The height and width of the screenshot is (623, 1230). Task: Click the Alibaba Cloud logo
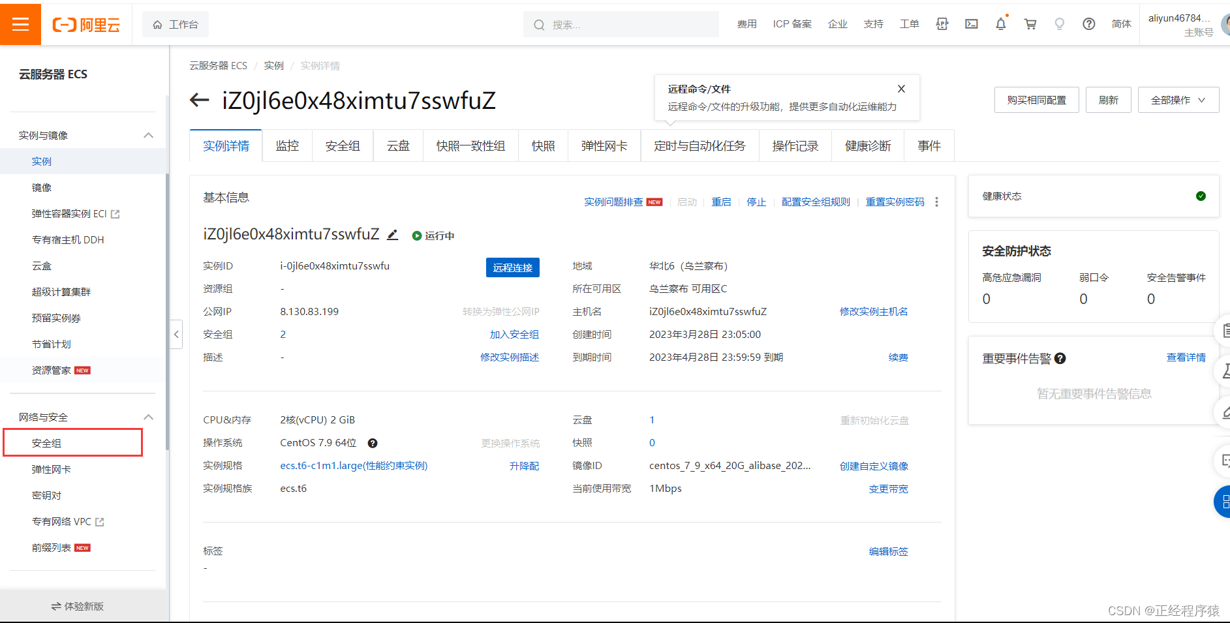pyautogui.click(x=87, y=25)
